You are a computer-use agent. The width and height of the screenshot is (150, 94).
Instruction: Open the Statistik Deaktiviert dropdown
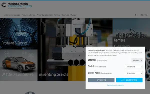click(134, 67)
